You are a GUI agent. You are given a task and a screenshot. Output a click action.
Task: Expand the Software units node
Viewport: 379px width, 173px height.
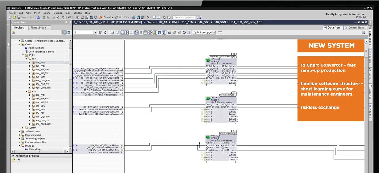19,131
